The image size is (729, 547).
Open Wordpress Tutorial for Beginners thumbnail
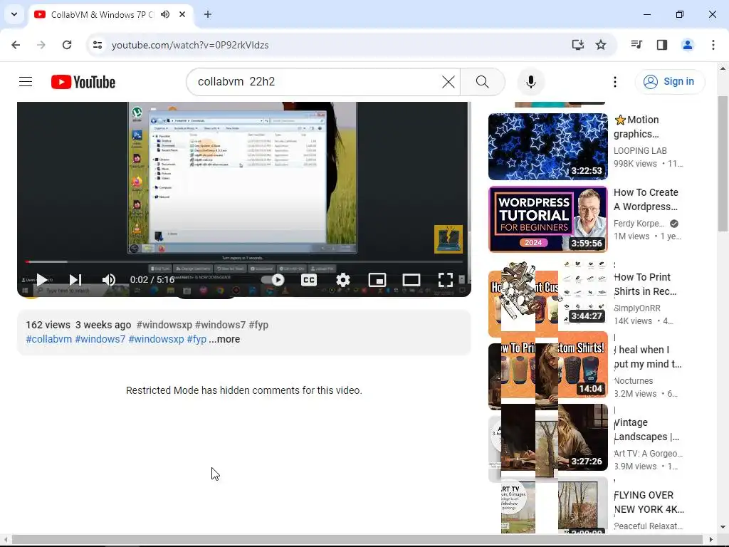[547, 219]
